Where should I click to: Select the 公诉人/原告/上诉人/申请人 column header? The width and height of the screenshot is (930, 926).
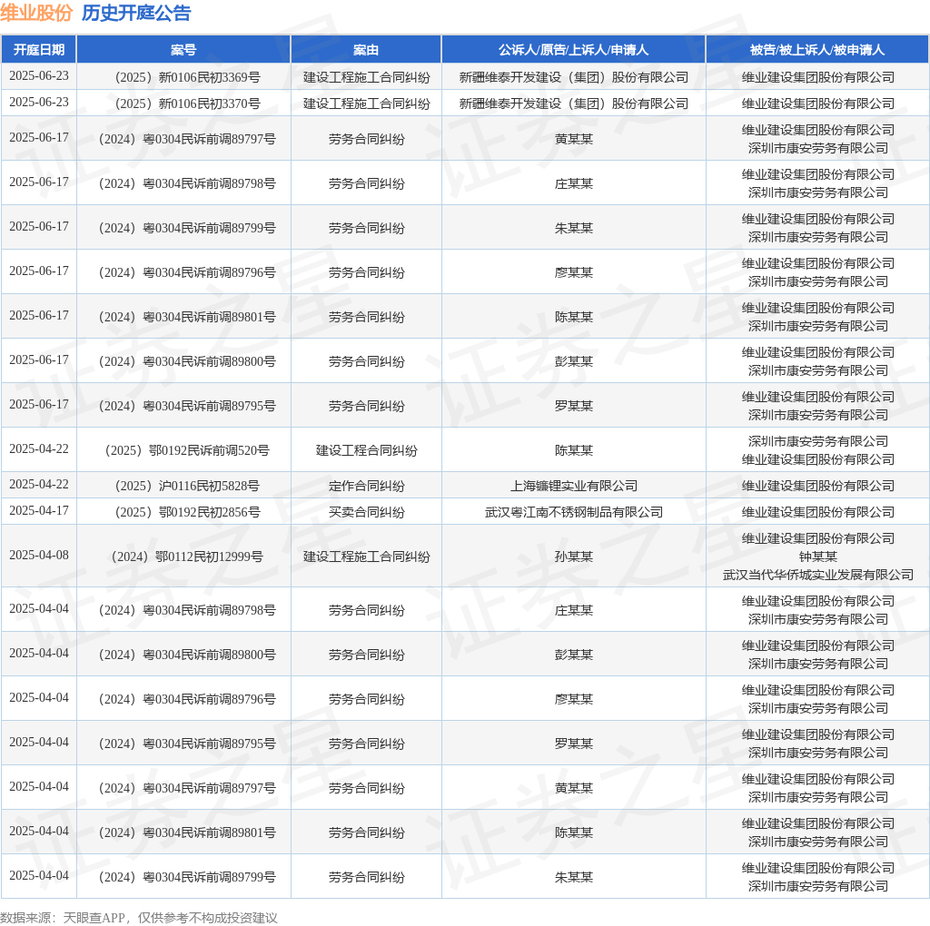(x=574, y=50)
